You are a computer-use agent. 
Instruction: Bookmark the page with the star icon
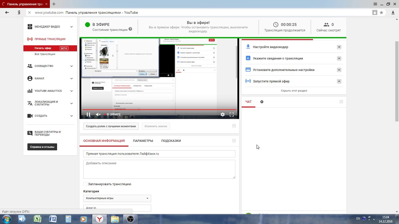point(381,12)
